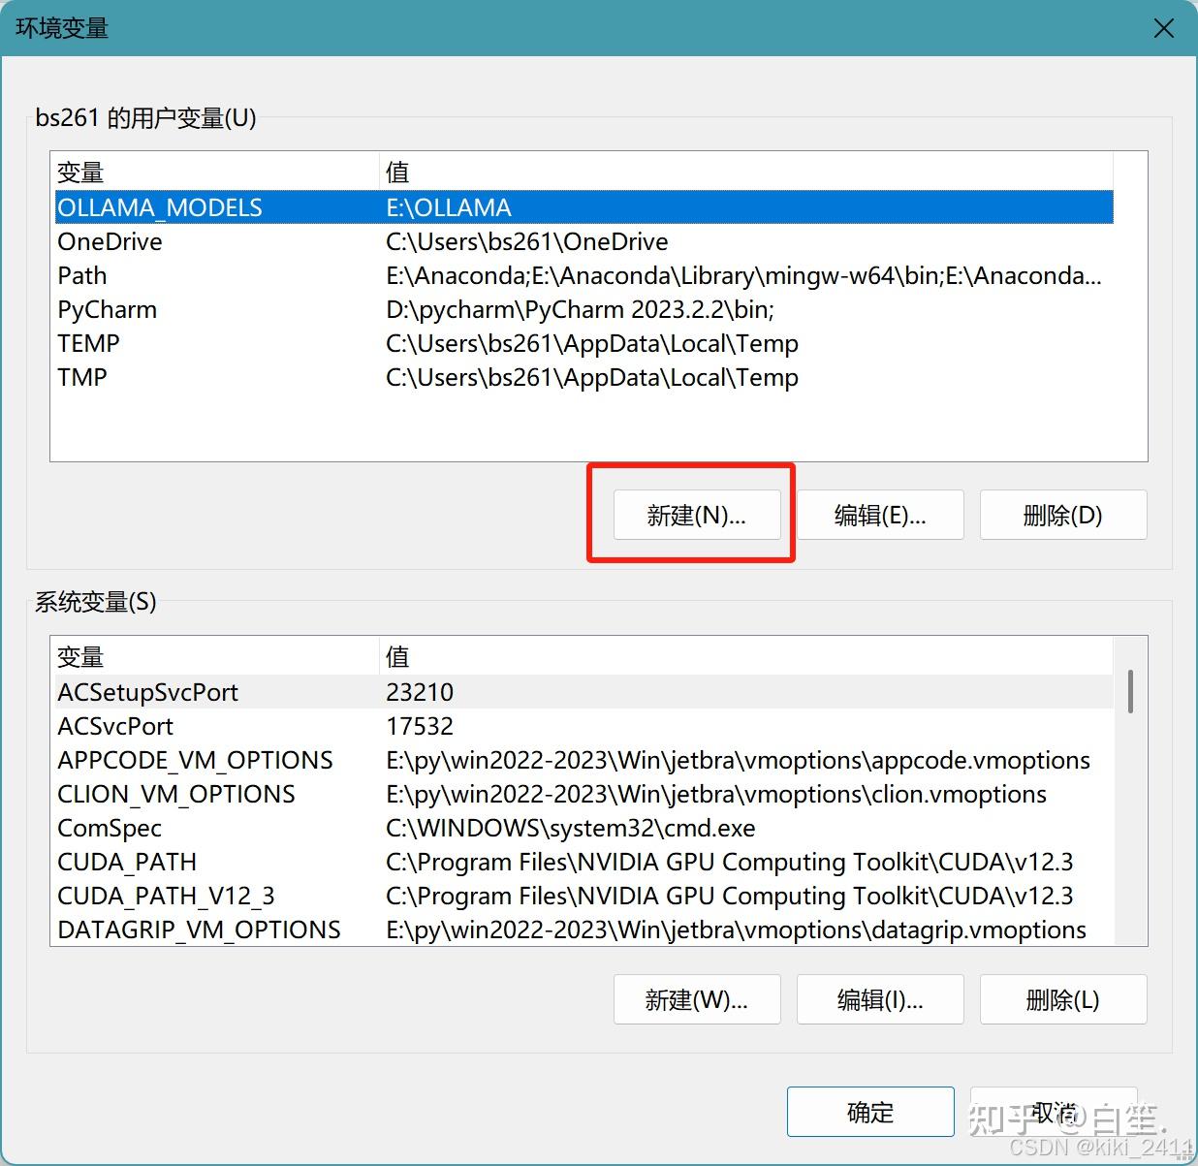Image resolution: width=1198 pixels, height=1166 pixels.
Task: Confirm with the 确定 button
Action: [870, 1112]
